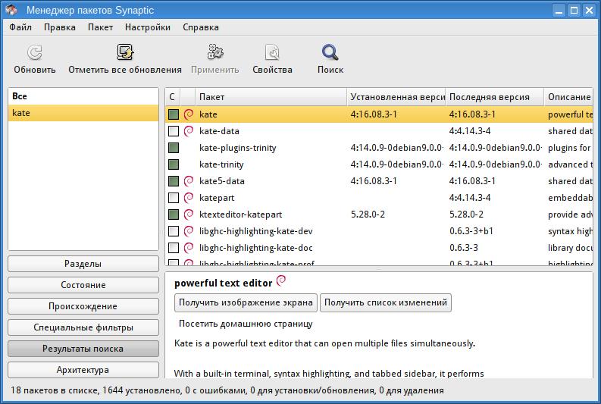Open the Справка menu

click(x=201, y=27)
